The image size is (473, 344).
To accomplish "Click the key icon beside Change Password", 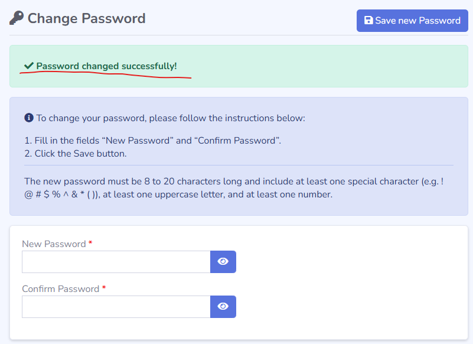I will tap(17, 18).
